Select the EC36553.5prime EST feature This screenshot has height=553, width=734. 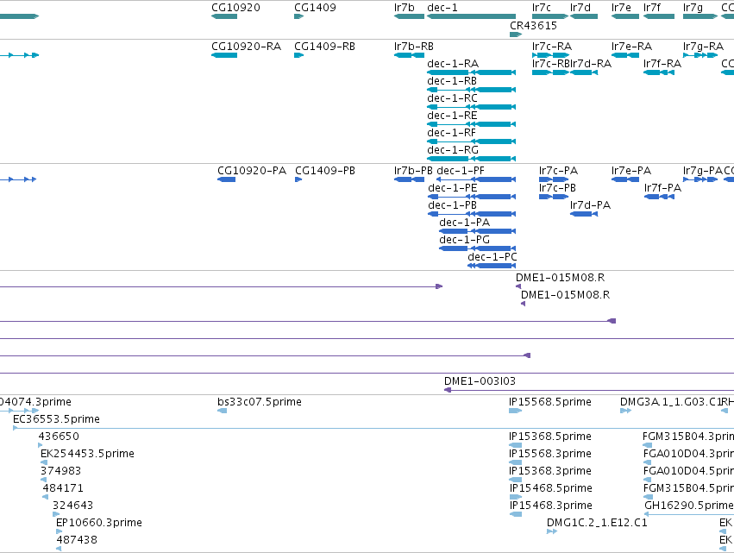373,428
